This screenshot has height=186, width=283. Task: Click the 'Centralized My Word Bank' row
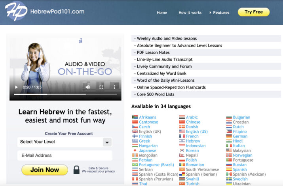206,73
